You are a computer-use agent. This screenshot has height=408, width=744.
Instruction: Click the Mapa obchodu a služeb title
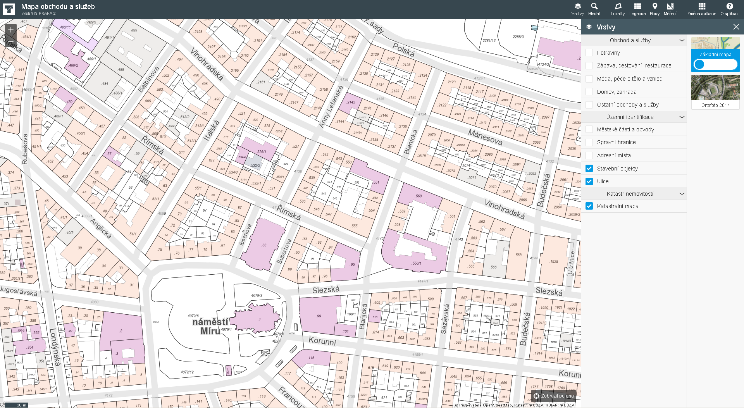point(58,7)
